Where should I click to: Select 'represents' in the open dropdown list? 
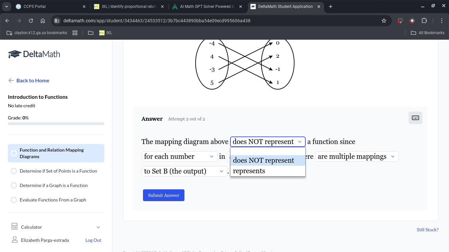pos(268,171)
